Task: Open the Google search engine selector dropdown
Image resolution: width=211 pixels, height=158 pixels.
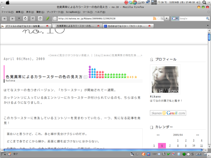Action: tap(175, 19)
